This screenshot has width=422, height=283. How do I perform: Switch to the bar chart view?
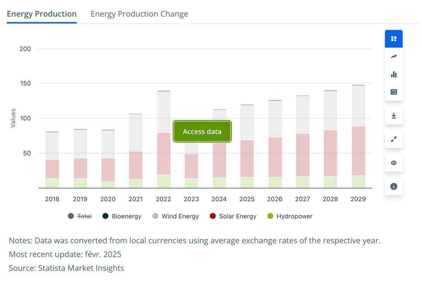pyautogui.click(x=393, y=74)
